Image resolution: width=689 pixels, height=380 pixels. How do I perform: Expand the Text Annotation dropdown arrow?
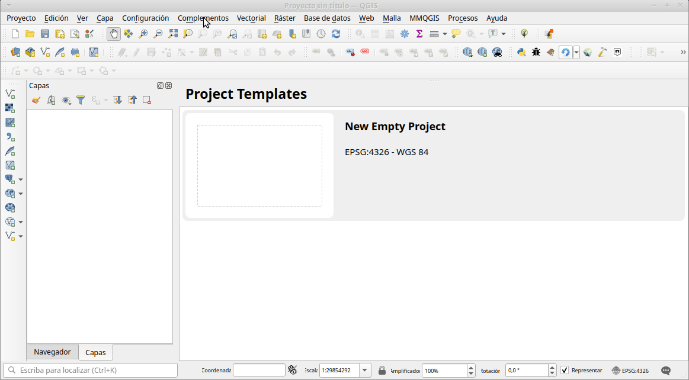tap(504, 34)
